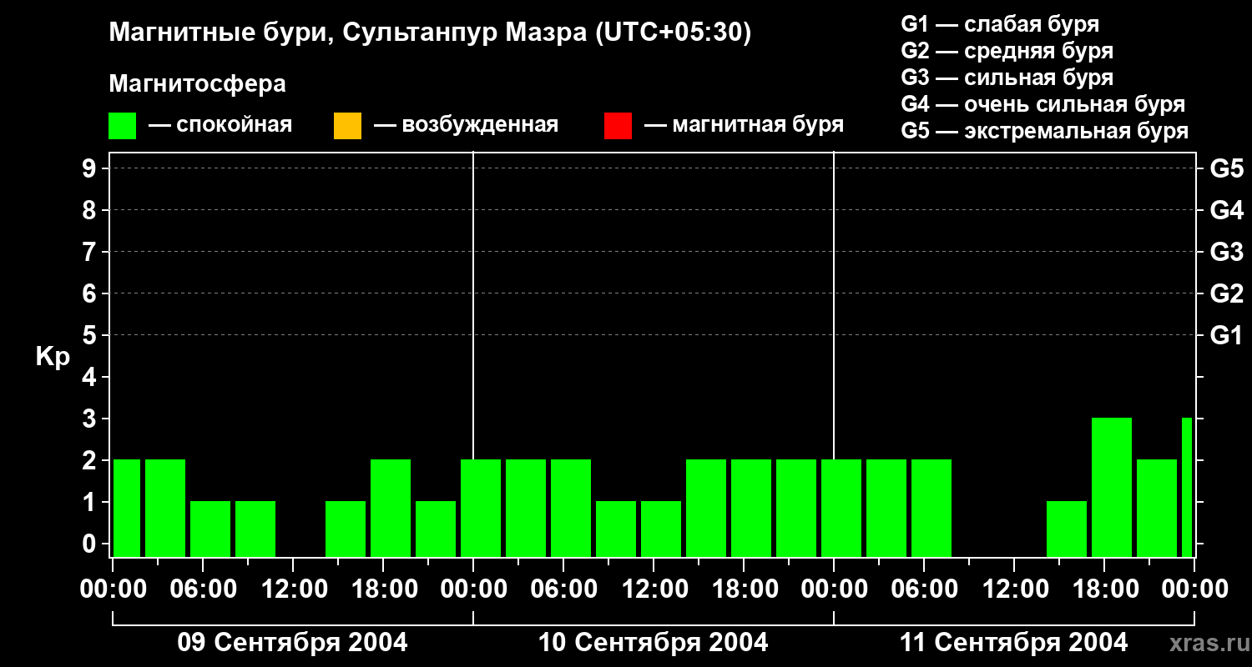
Task: Click the only Kp 1 bar on 11 Сентября
Action: pyautogui.click(x=1067, y=529)
